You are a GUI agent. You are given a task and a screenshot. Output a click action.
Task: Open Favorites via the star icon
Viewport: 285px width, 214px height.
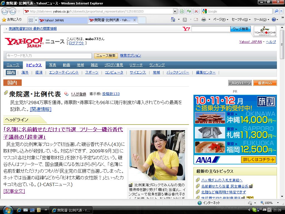pyautogui.click(x=4, y=20)
